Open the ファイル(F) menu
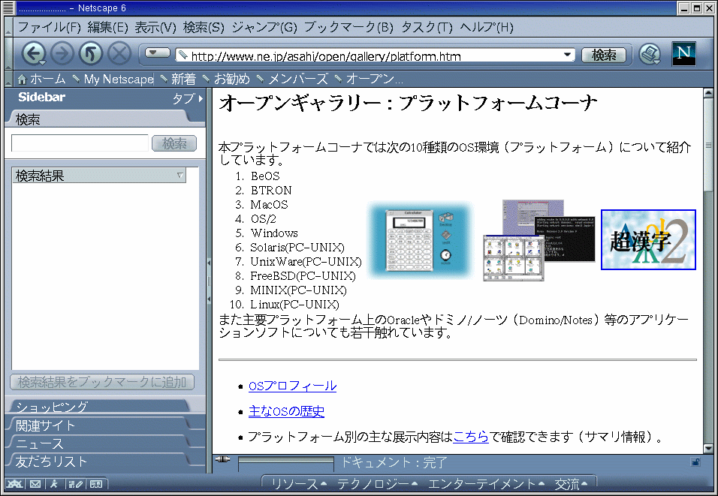 pyautogui.click(x=49, y=27)
